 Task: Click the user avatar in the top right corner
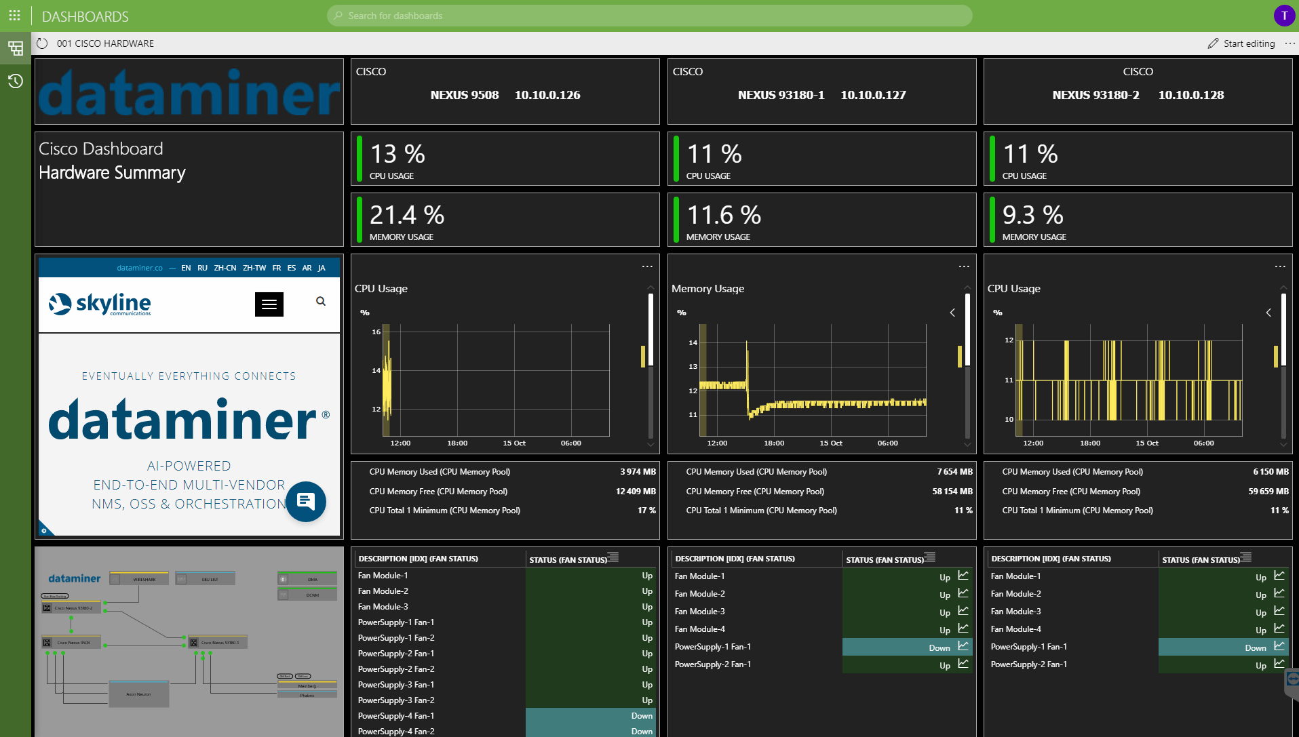click(x=1283, y=15)
